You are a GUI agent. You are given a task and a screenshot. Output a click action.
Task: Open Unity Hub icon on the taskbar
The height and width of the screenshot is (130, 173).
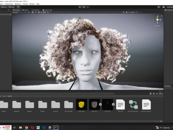pos(50,127)
